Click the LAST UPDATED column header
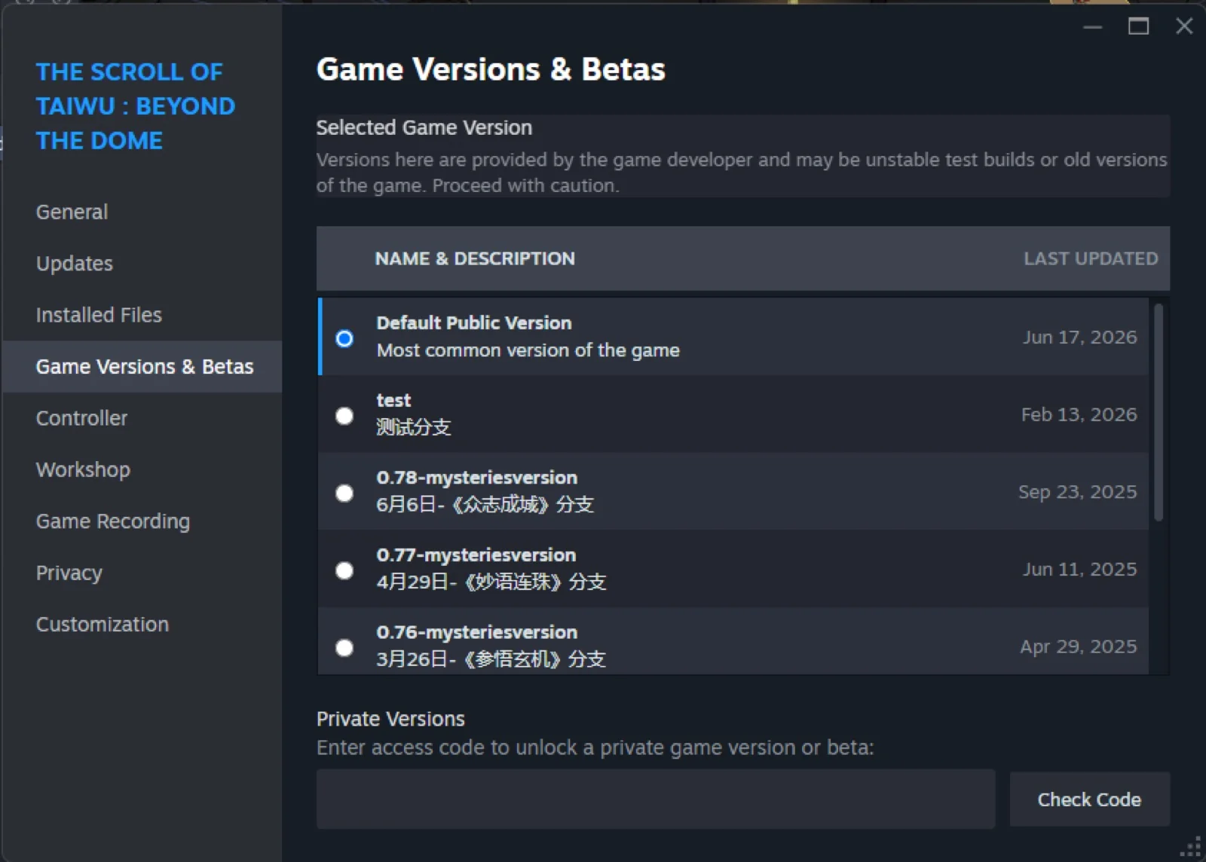1206x862 pixels. point(1091,258)
